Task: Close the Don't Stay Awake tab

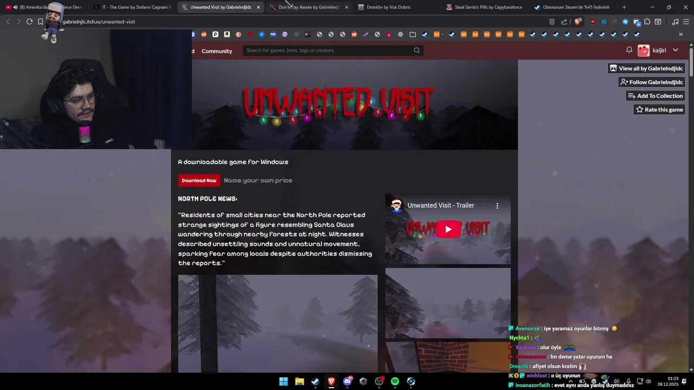Action: (x=346, y=7)
